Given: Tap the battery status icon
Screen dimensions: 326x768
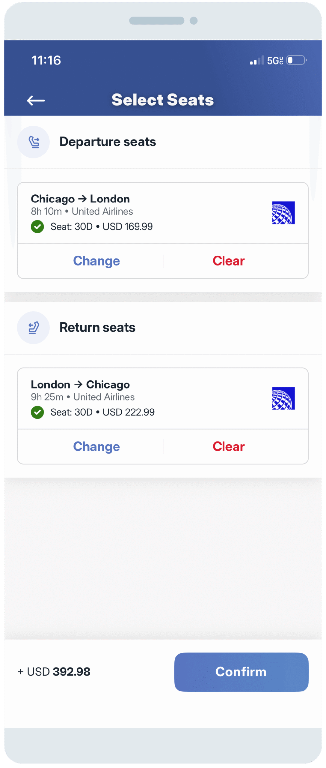Looking at the screenshot, I should (x=296, y=60).
